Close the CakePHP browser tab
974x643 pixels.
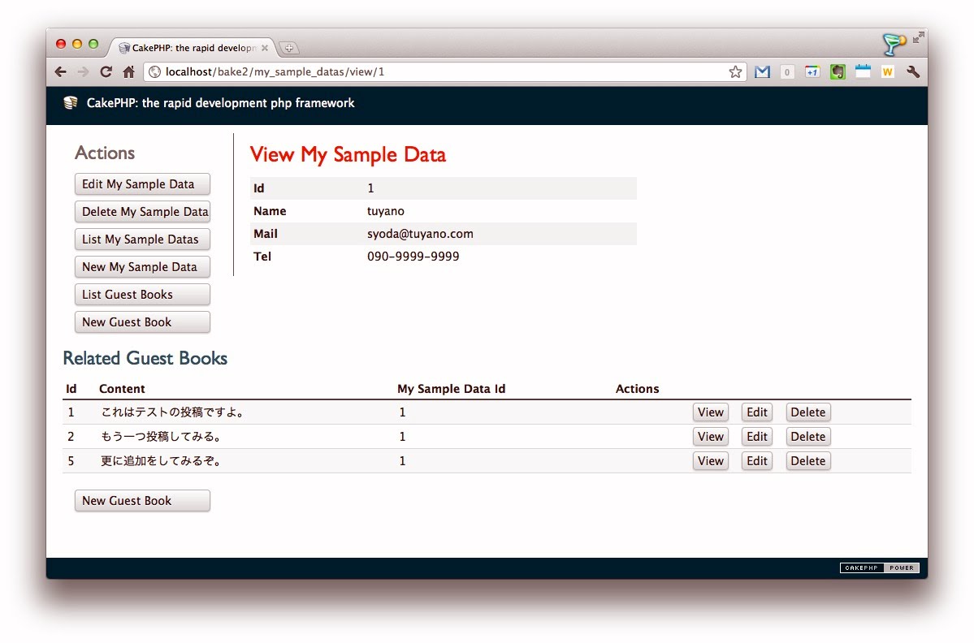pos(265,48)
